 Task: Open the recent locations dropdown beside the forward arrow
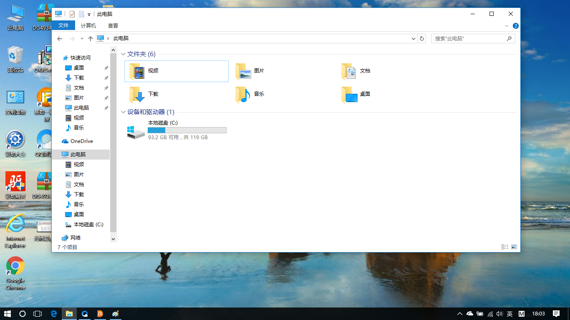click(x=82, y=38)
